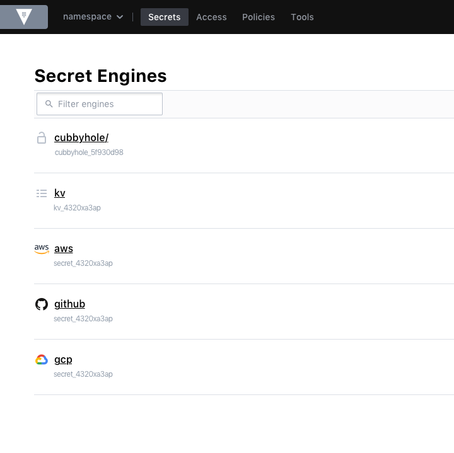
Task: Click the Vault logo home icon
Action: point(24,17)
